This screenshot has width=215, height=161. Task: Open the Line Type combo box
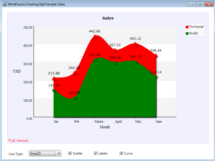(x=45, y=153)
